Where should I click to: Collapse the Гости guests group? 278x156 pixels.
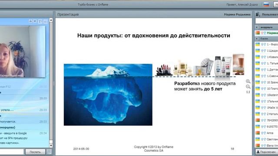(x=257, y=39)
